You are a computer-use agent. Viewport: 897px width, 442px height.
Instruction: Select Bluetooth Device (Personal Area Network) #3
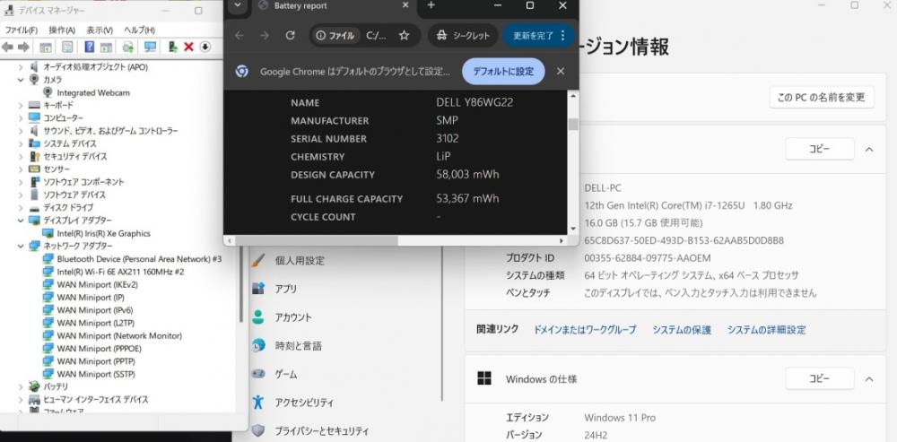(139, 259)
